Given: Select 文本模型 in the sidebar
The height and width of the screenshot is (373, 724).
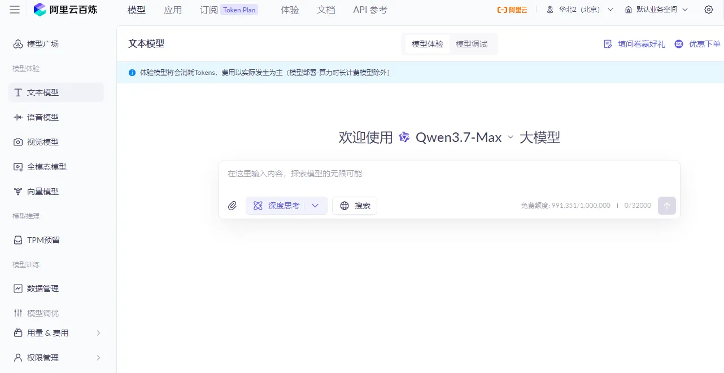Looking at the screenshot, I should tap(56, 92).
